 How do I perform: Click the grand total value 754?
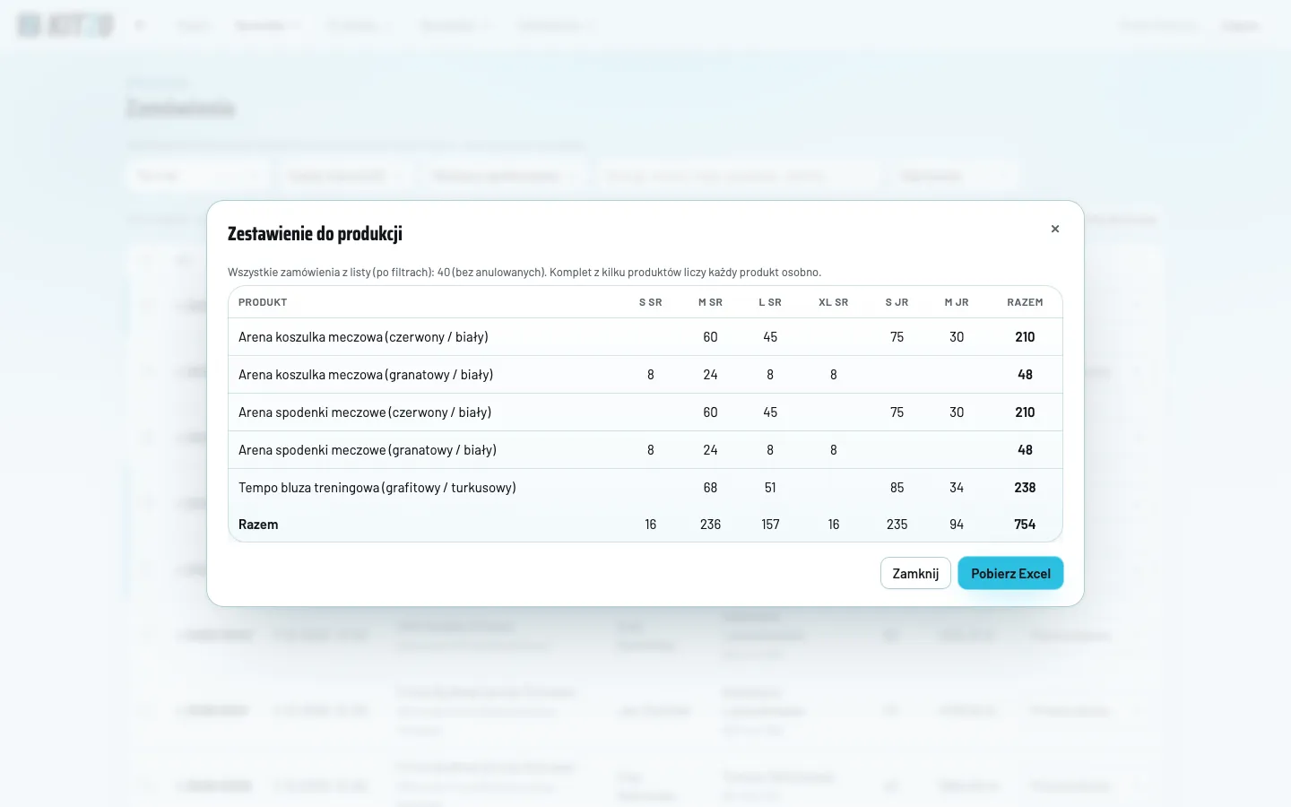[1025, 525]
